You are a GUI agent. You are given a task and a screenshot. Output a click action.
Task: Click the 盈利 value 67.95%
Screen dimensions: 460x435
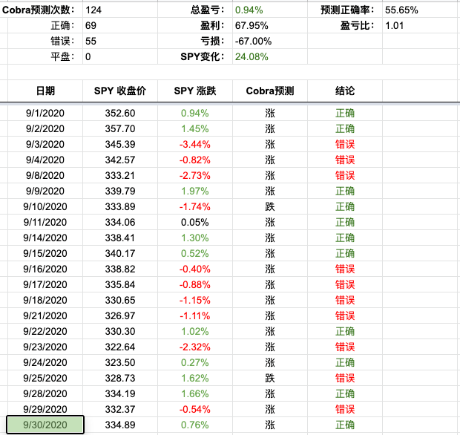[252, 25]
